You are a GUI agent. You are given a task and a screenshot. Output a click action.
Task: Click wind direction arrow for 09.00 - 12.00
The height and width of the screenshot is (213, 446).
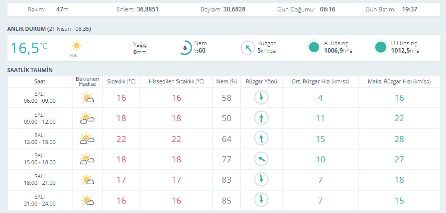point(261,118)
